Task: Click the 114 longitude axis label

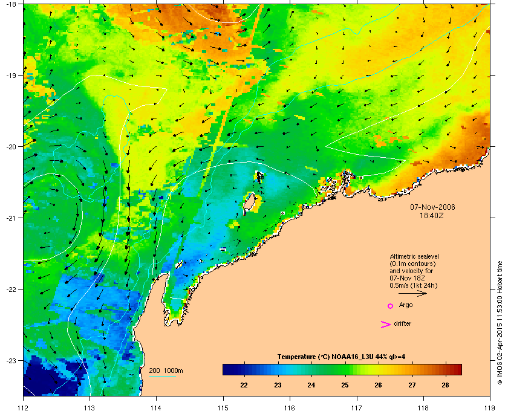Action: (x=156, y=407)
